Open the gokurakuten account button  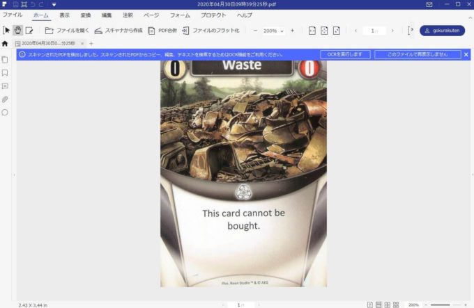click(442, 31)
